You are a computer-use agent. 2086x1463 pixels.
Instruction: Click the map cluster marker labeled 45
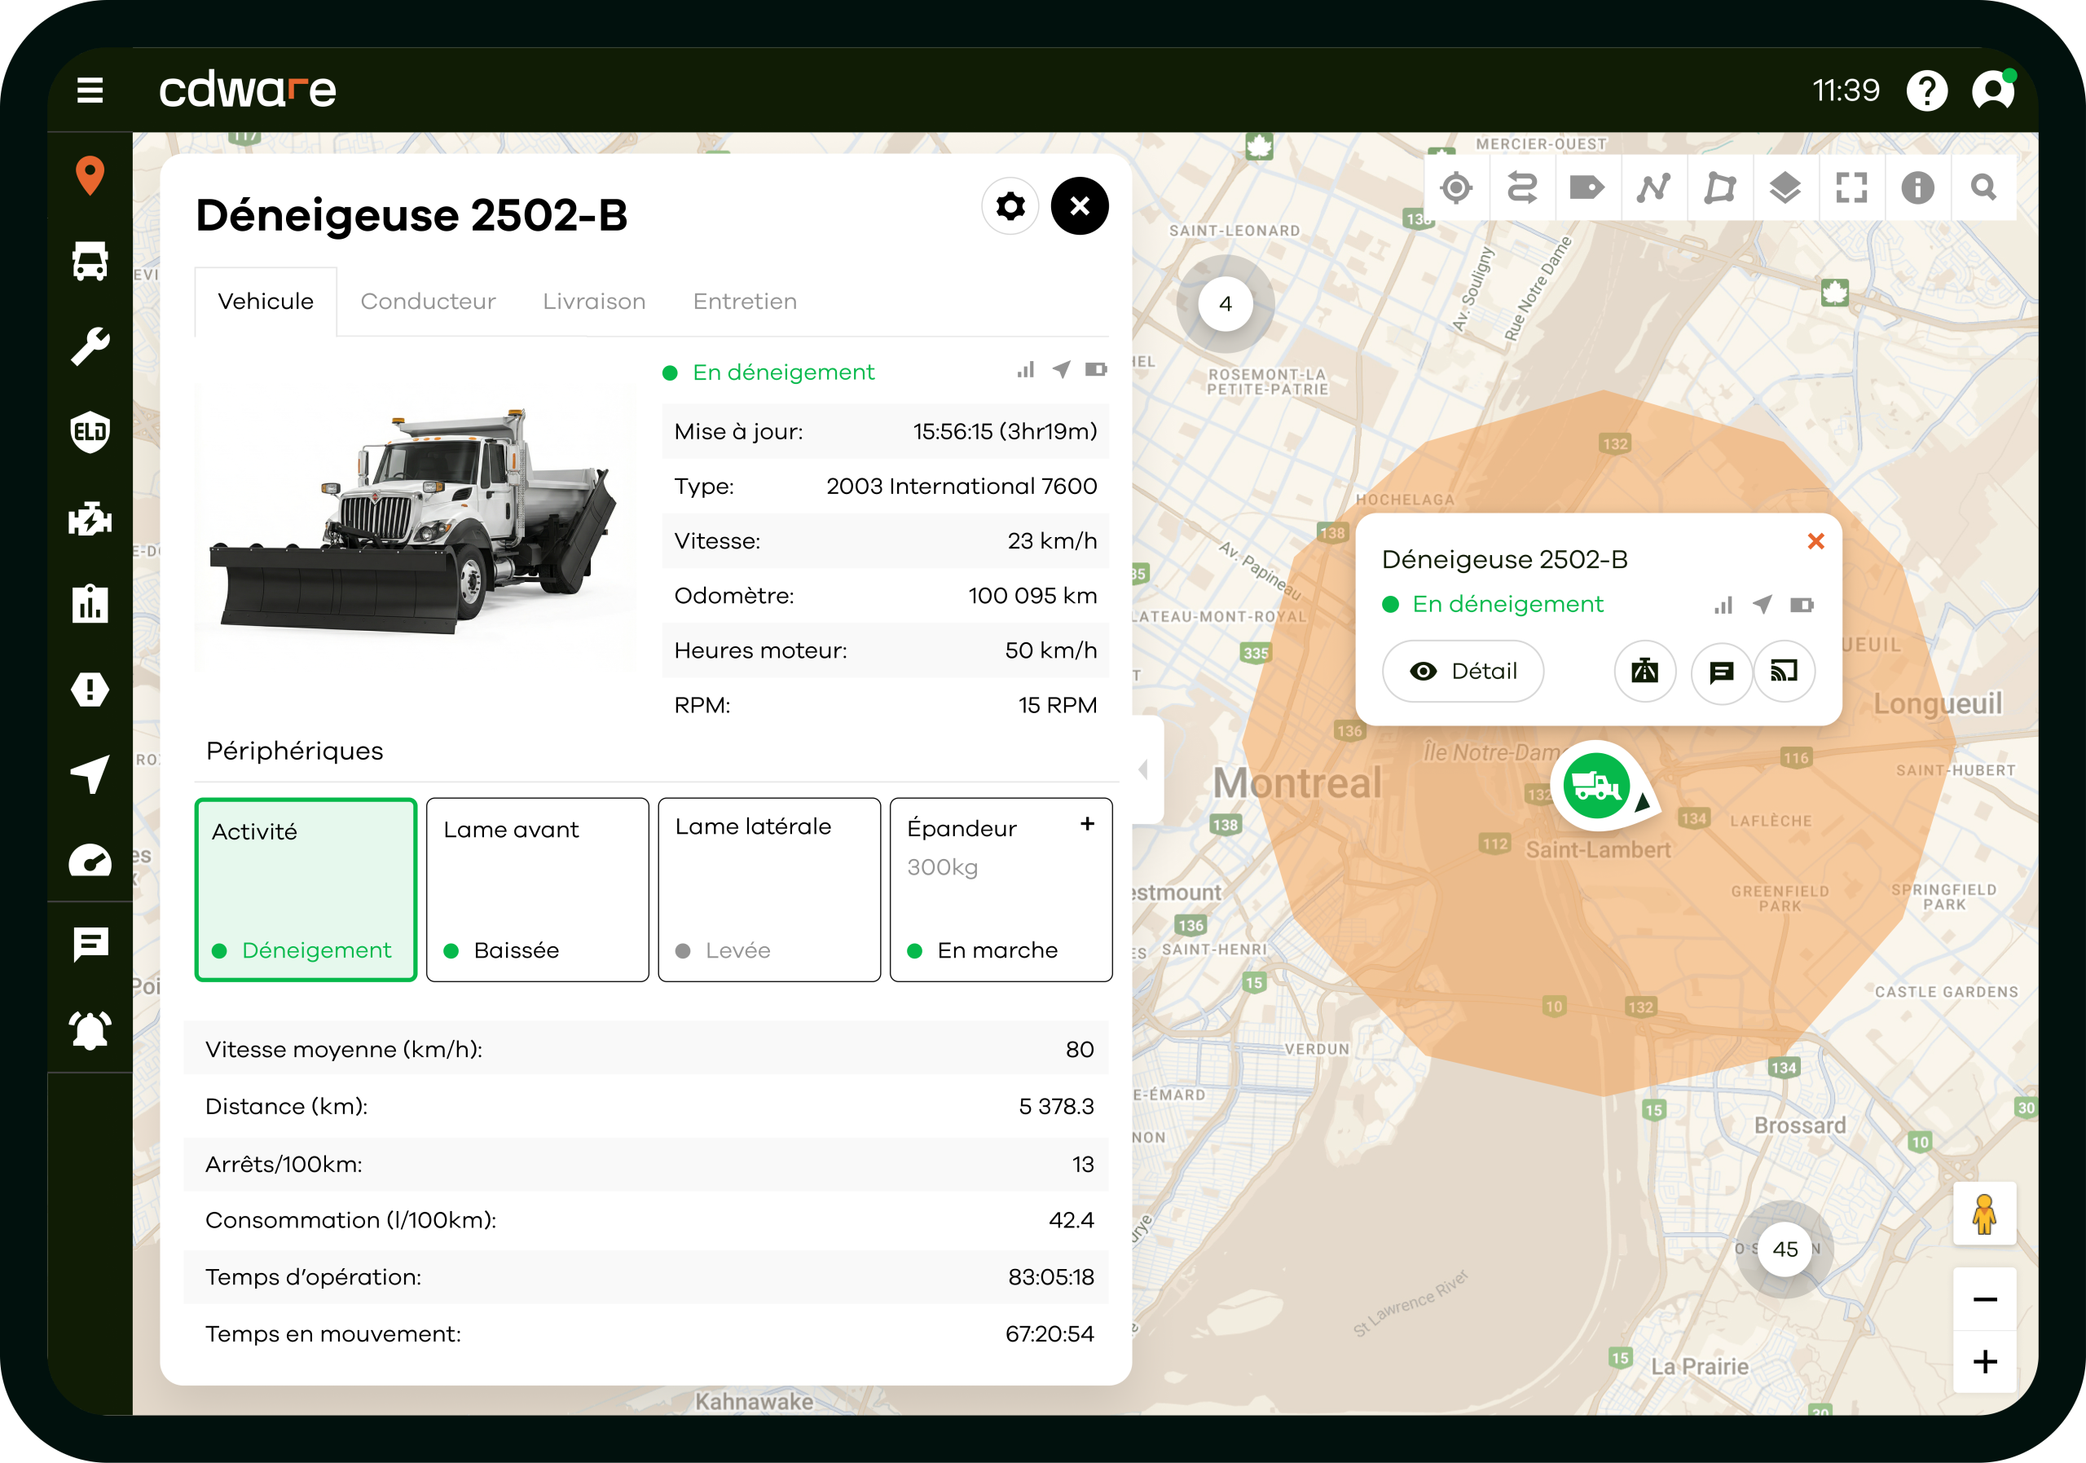tap(1785, 1249)
